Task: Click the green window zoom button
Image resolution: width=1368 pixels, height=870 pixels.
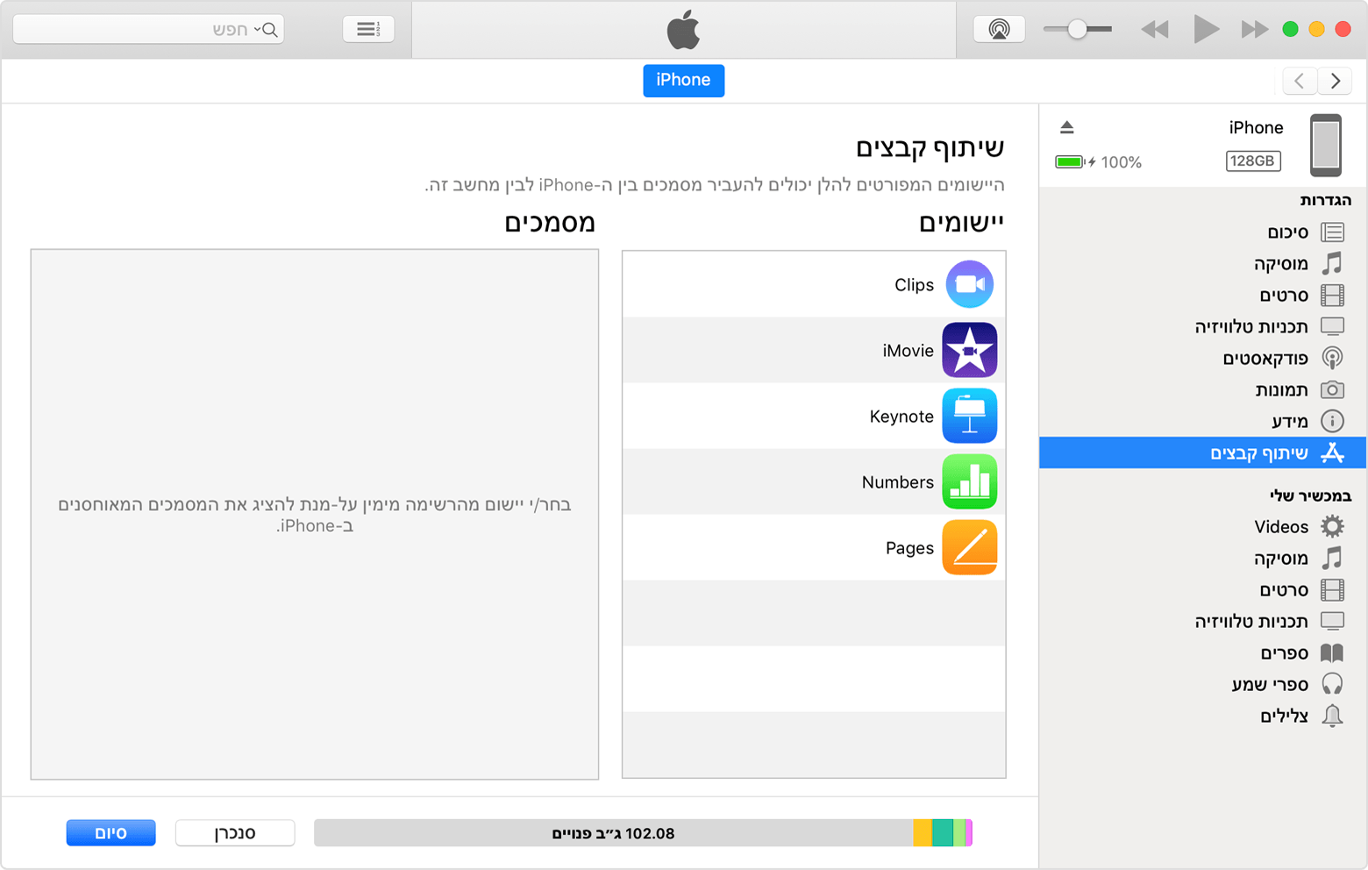Action: tap(1290, 29)
